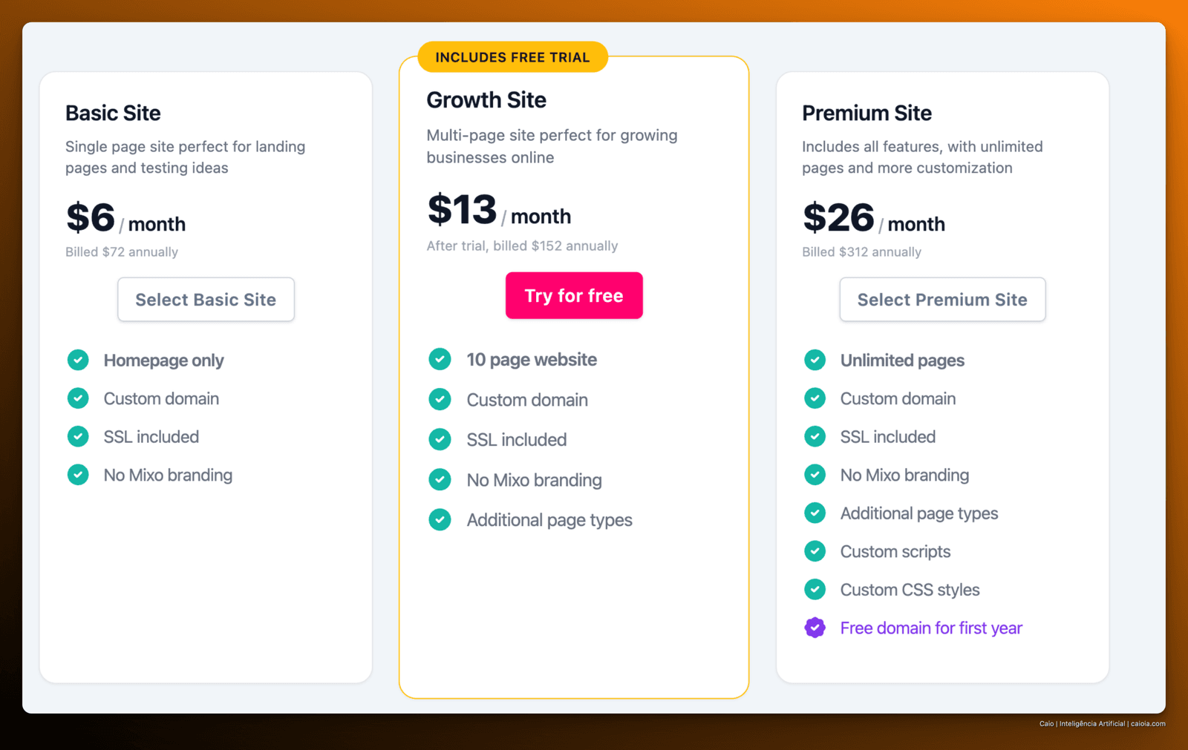
Task: Click the Select Basic Site button
Action: pyautogui.click(x=206, y=300)
